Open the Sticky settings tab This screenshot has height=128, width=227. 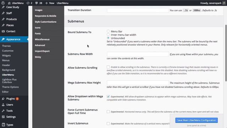[x=38, y=57]
